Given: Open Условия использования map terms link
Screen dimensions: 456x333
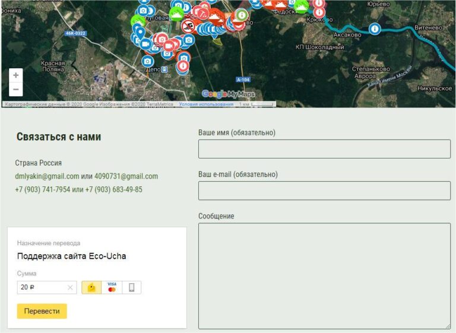Looking at the screenshot, I should tap(206, 104).
